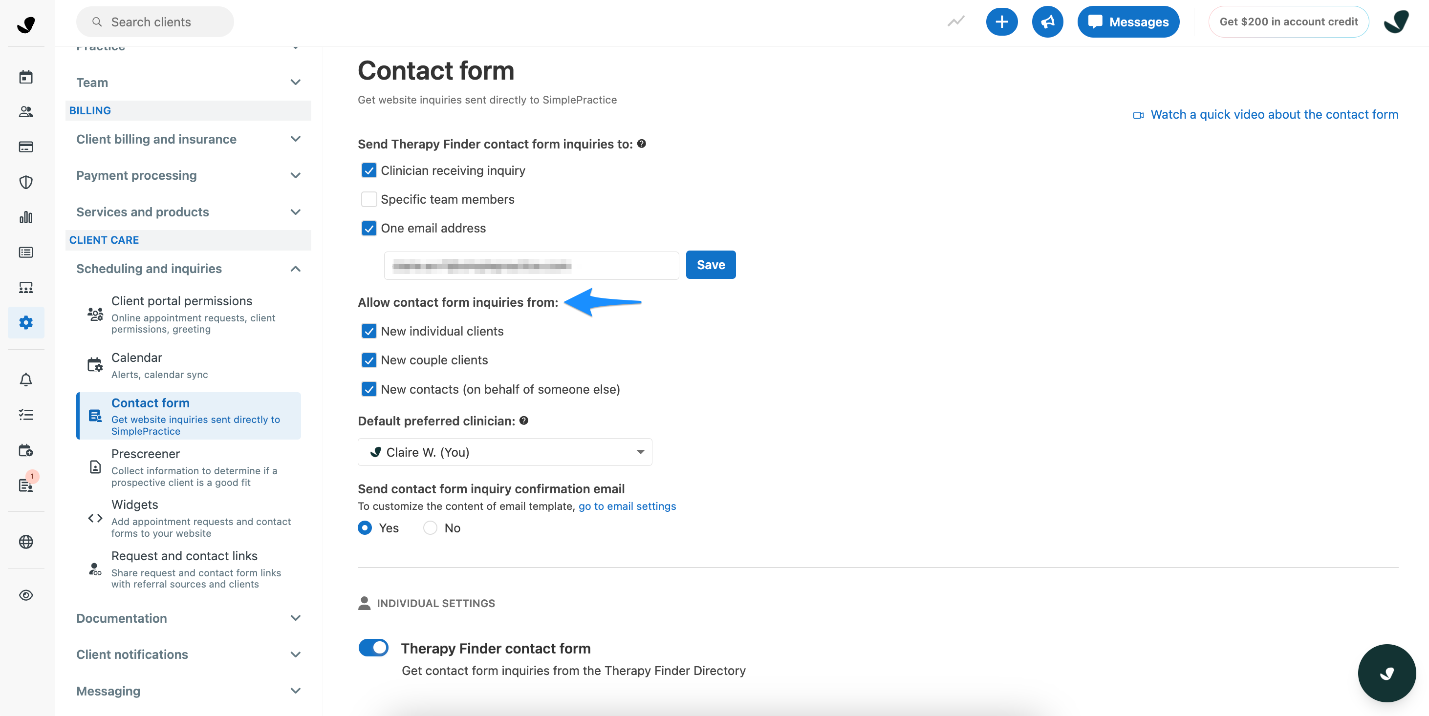The width and height of the screenshot is (1429, 716).
Task: Click the email address input field
Action: click(531, 266)
